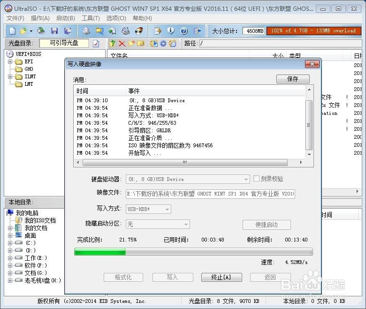The width and height of the screenshot is (366, 309).
Task: Expand the ILMT folder in disc tree
Action: pyautogui.click(x=10, y=77)
